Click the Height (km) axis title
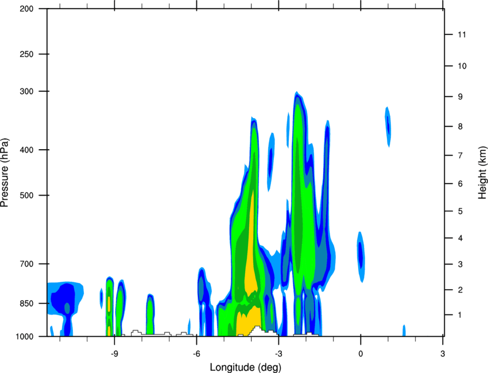Screen dimensions: 488x373 point(482,173)
